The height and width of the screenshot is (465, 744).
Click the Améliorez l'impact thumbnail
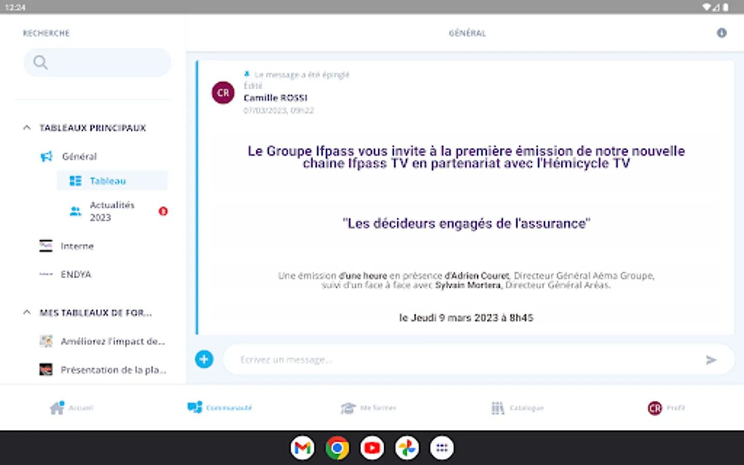click(46, 341)
